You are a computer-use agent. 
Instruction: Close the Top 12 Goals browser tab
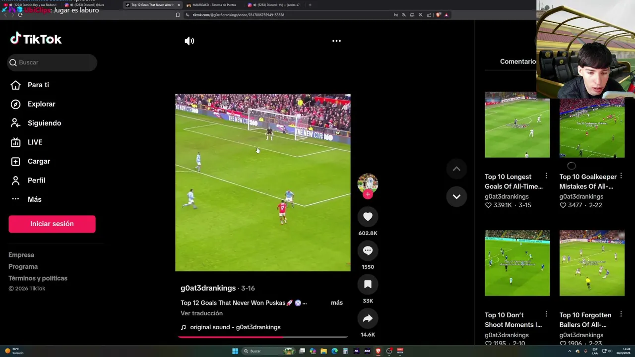click(179, 5)
